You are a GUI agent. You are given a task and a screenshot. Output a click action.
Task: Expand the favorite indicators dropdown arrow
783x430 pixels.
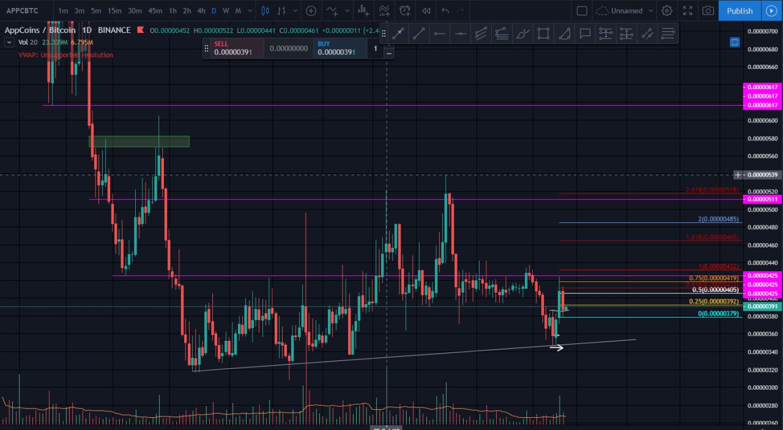tap(346, 10)
